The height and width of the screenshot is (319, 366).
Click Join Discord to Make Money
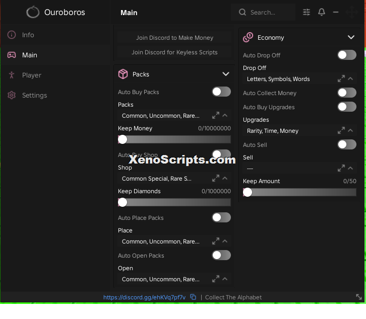point(174,38)
